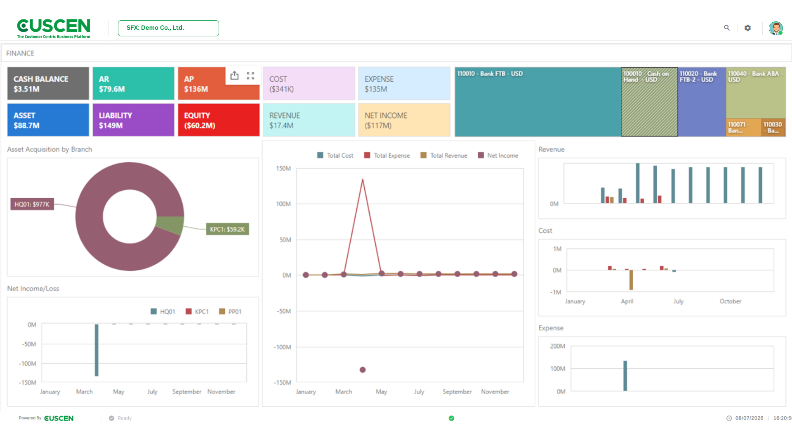The image size is (792, 446).
Task: Click the export icon on AP tile
Action: pos(234,76)
